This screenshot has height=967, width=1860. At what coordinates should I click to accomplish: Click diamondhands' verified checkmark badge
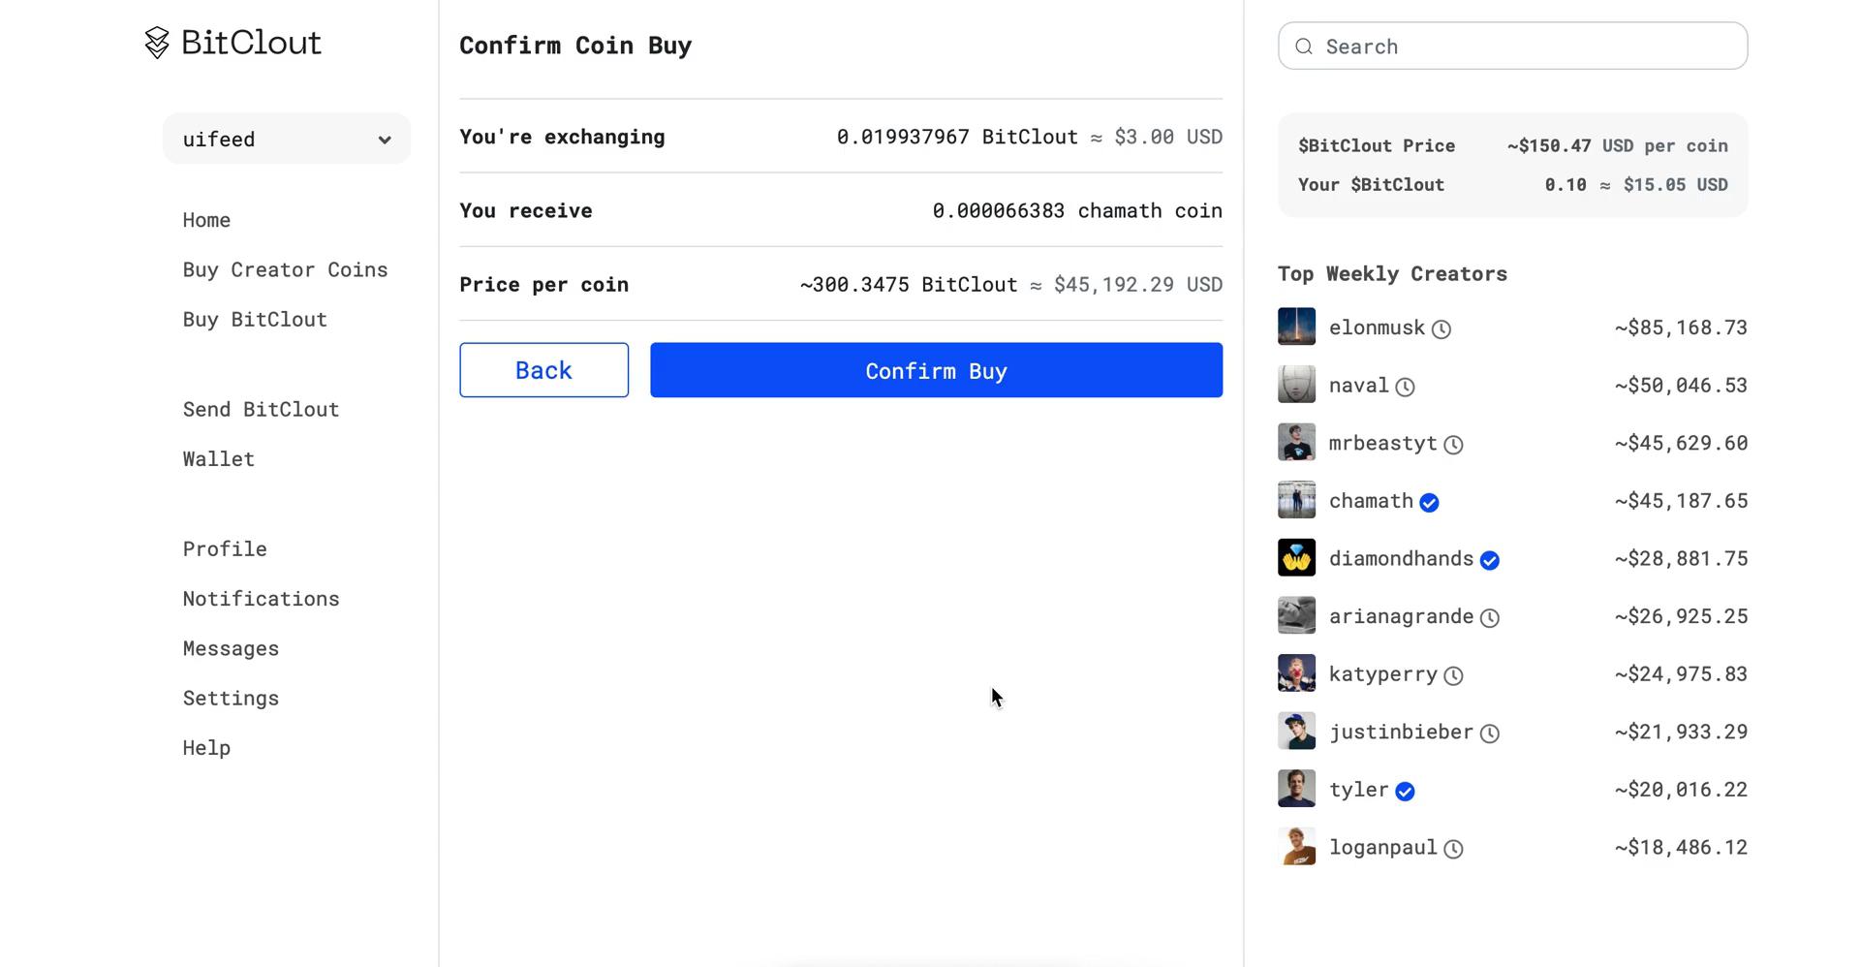point(1490,560)
